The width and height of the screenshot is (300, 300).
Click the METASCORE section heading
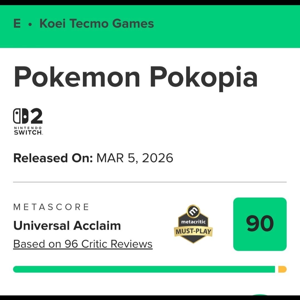click(51, 207)
